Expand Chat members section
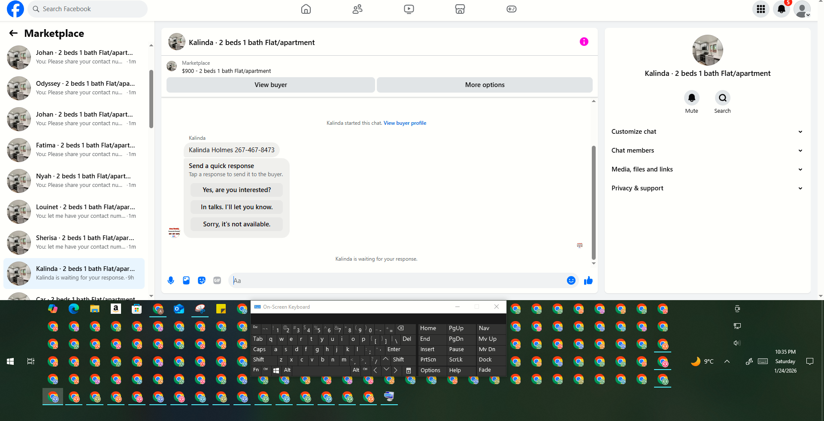 [x=707, y=150]
